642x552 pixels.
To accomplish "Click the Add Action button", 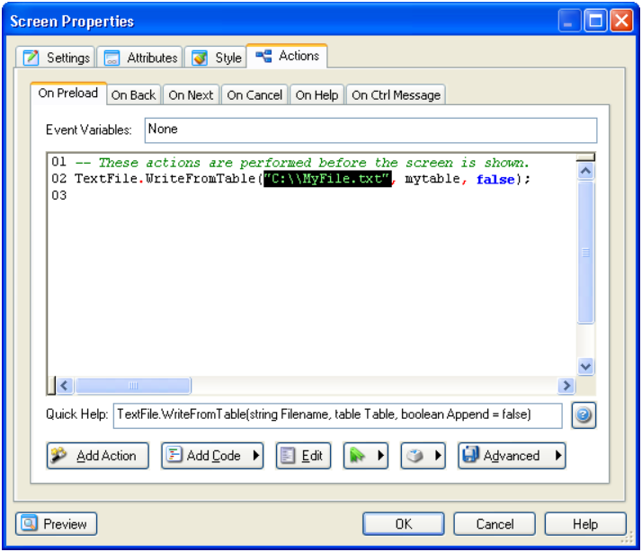I will (97, 456).
